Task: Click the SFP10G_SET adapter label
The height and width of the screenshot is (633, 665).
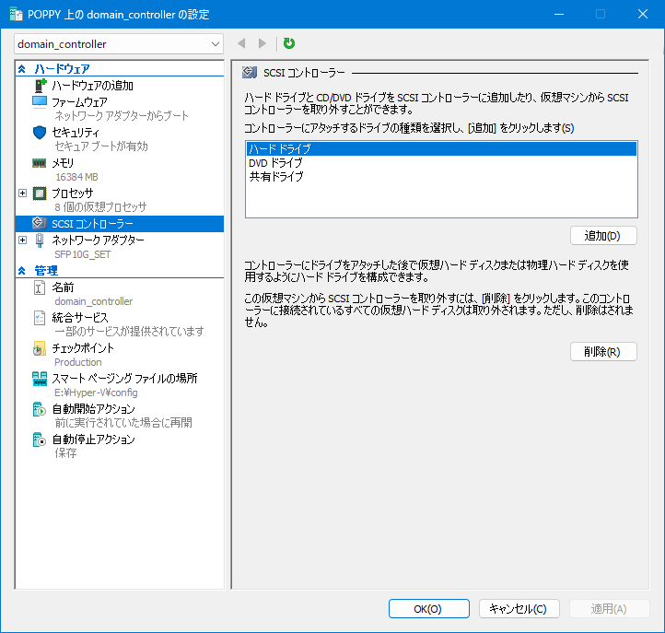Action: coord(83,254)
